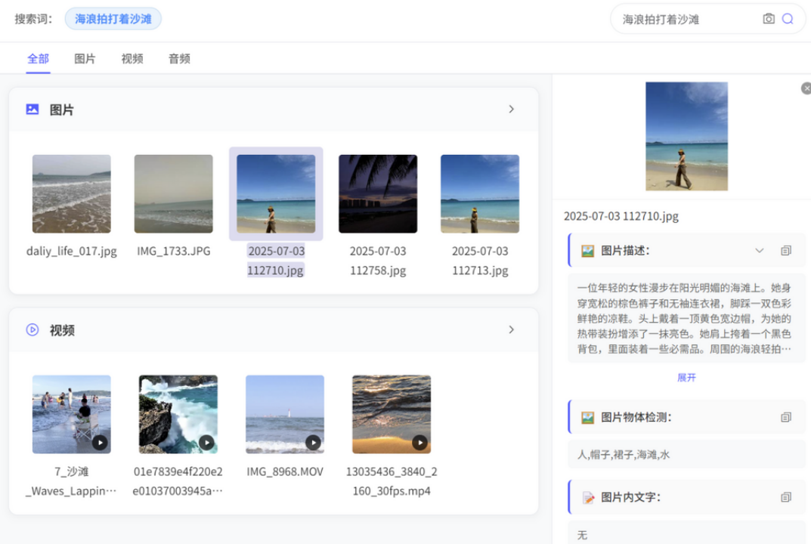
Task: Click the camera image-search icon
Action: click(769, 19)
